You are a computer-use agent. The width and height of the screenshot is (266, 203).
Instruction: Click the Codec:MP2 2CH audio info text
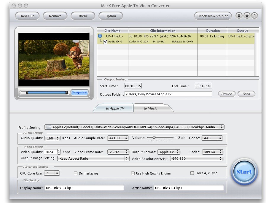click(x=138, y=42)
